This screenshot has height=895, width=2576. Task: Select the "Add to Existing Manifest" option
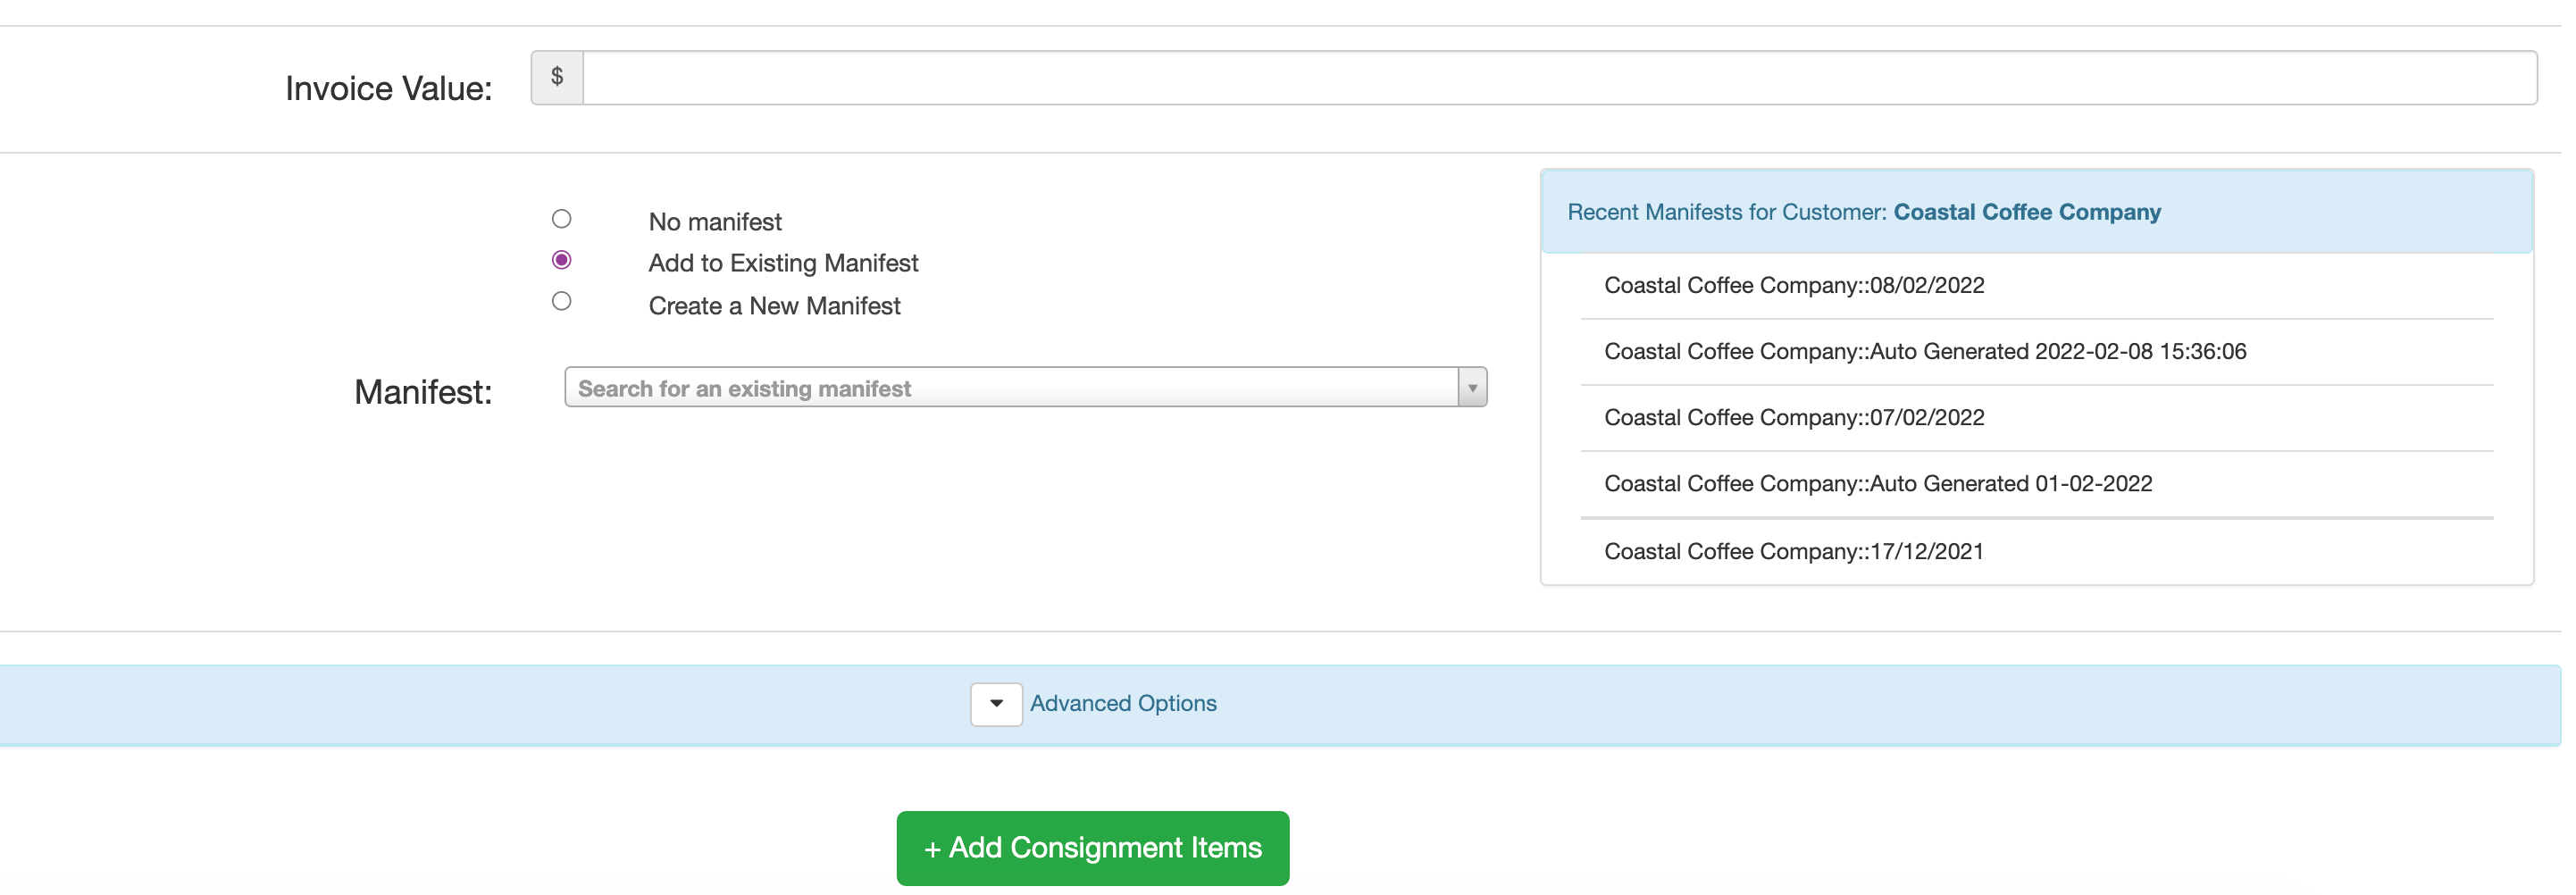click(562, 259)
